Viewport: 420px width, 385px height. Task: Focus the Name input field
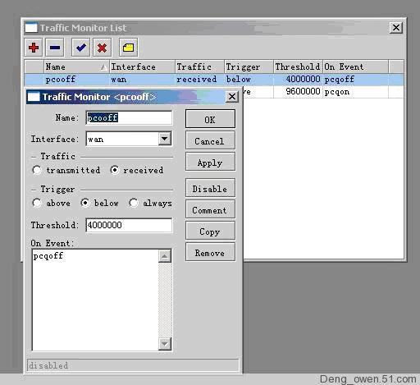129,117
